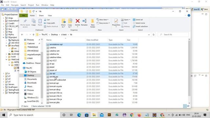210x118 pixels.
Task: Go back with the Back arrow
Action: click(x=22, y=34)
